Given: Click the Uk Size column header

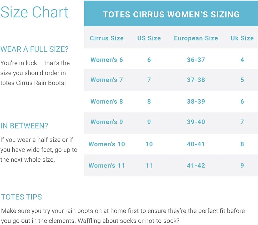Looking at the screenshot, I should coord(242,38).
